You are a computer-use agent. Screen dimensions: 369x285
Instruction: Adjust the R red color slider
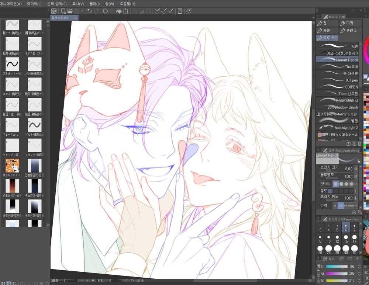337,267
